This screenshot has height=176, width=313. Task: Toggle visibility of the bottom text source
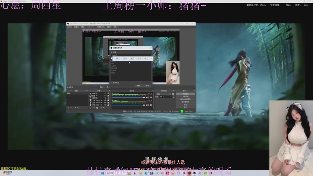coord(105,105)
